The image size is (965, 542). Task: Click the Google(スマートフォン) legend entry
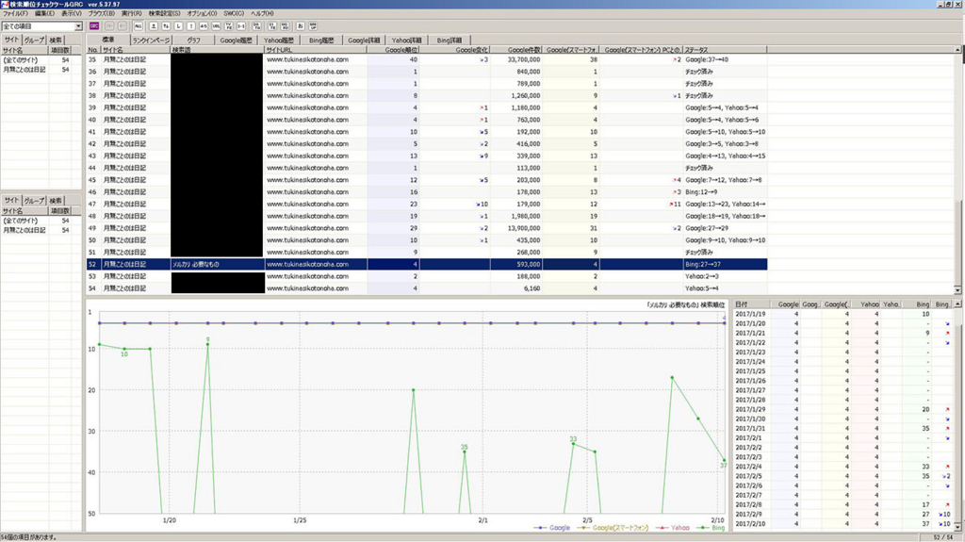pos(613,528)
